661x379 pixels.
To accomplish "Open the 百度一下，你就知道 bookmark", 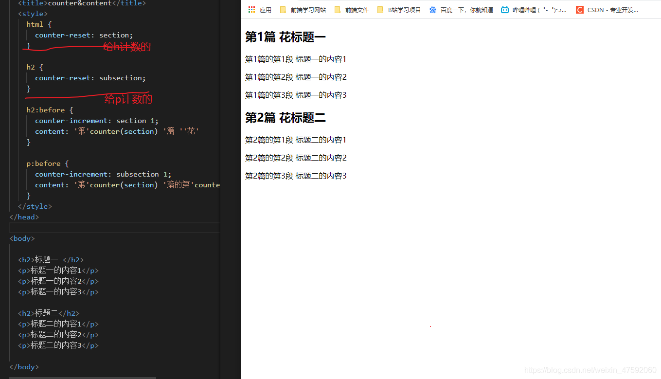I will click(x=461, y=10).
